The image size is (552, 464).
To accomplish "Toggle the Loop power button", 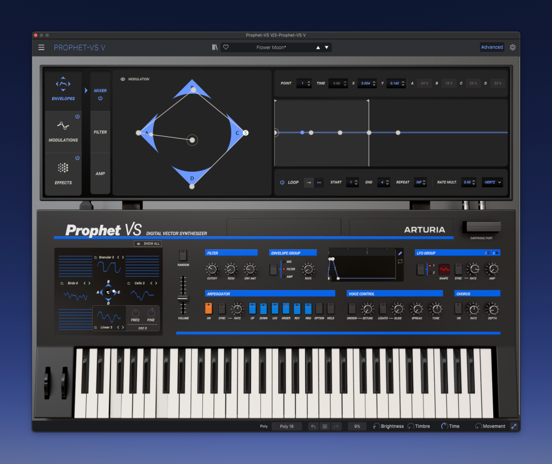I will (282, 182).
